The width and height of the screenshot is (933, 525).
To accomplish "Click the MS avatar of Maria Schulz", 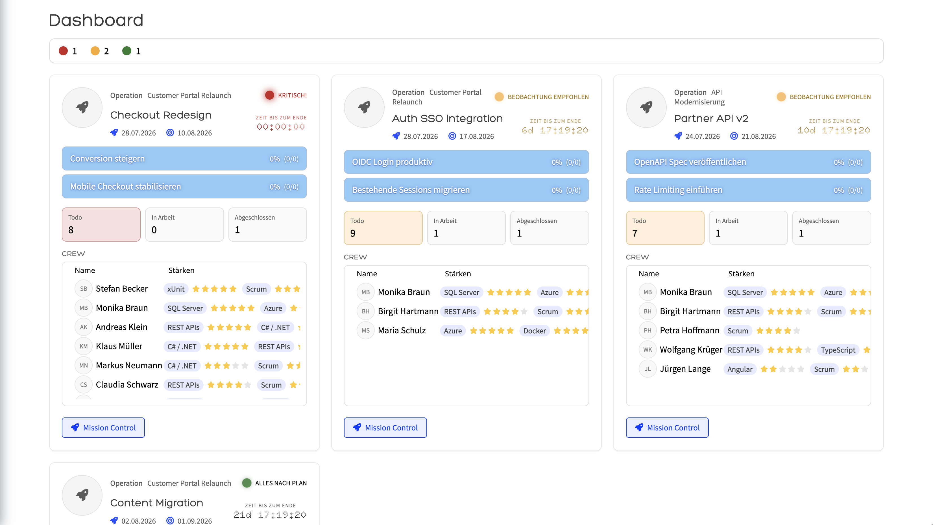I will tap(365, 331).
